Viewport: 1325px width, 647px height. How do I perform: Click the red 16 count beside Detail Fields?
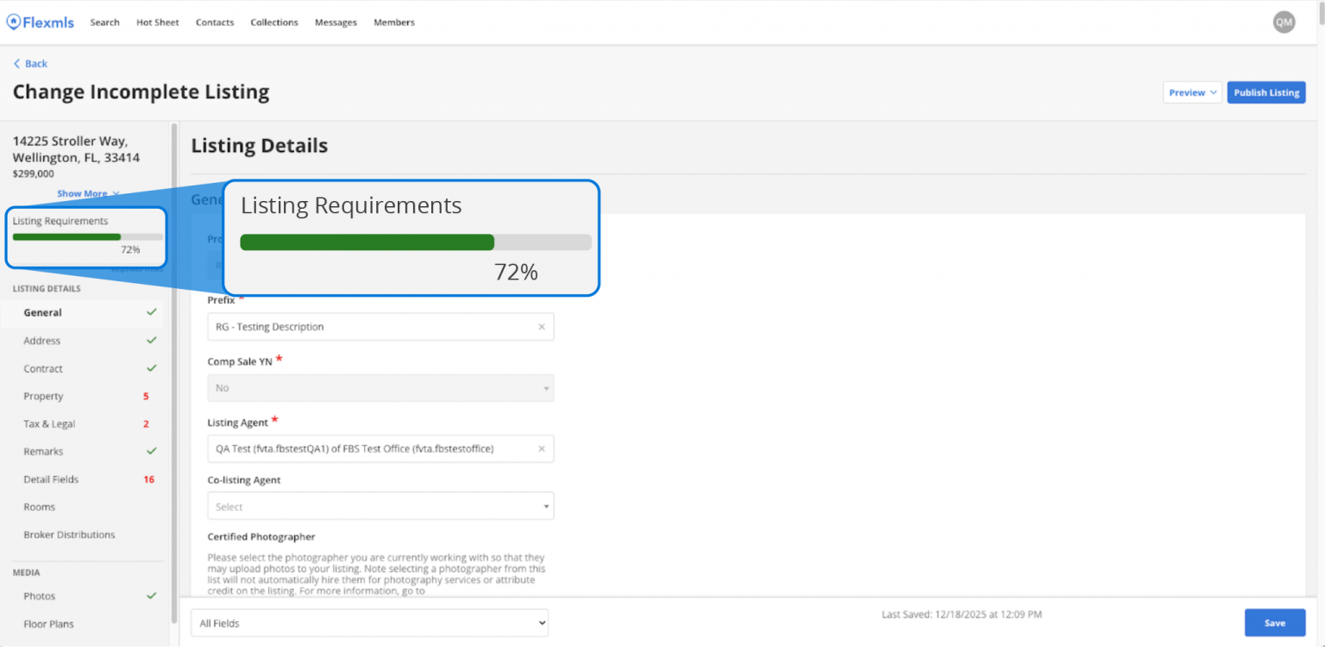click(x=149, y=479)
